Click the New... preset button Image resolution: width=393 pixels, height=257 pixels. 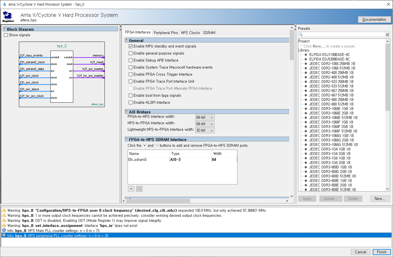380,199
